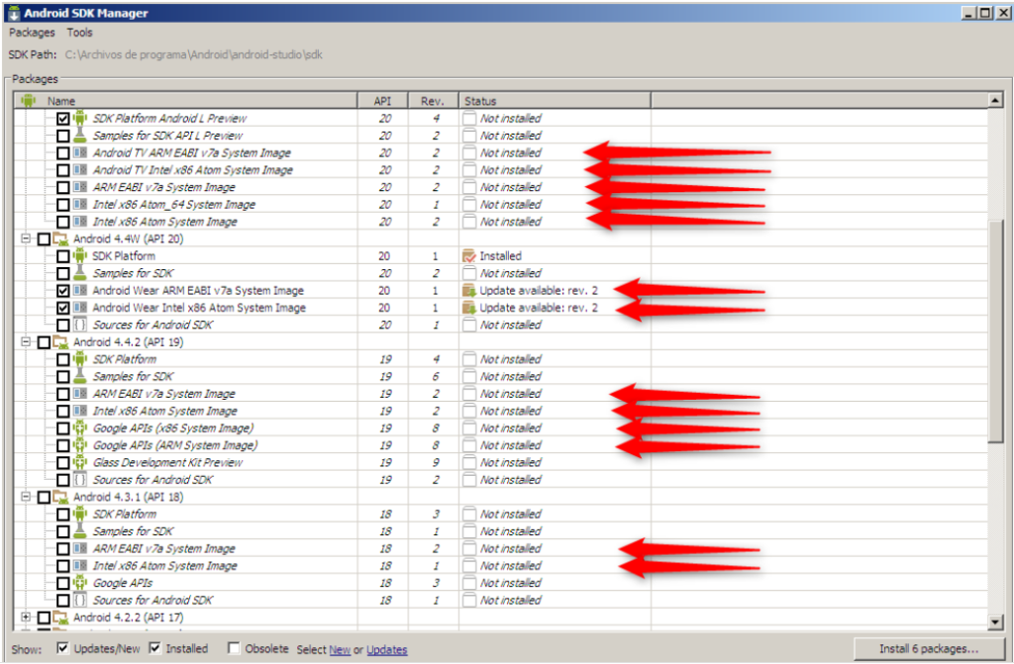1014x664 pixels.
Task: Click the Samples for SDK API L Preview icon
Action: [x=79, y=136]
